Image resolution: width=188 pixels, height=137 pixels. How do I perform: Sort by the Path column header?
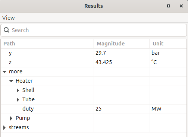[47, 44]
